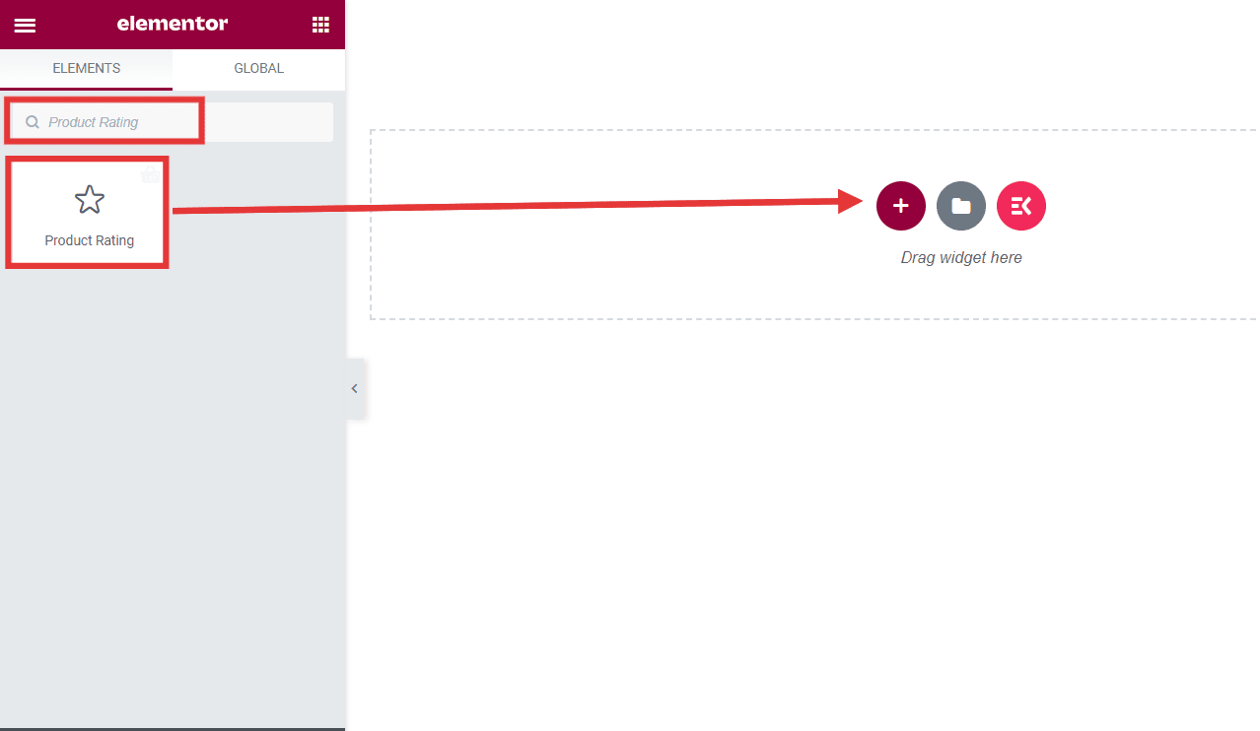Click the maroon header bar beside logo
1260x731 pixels.
coord(268,24)
